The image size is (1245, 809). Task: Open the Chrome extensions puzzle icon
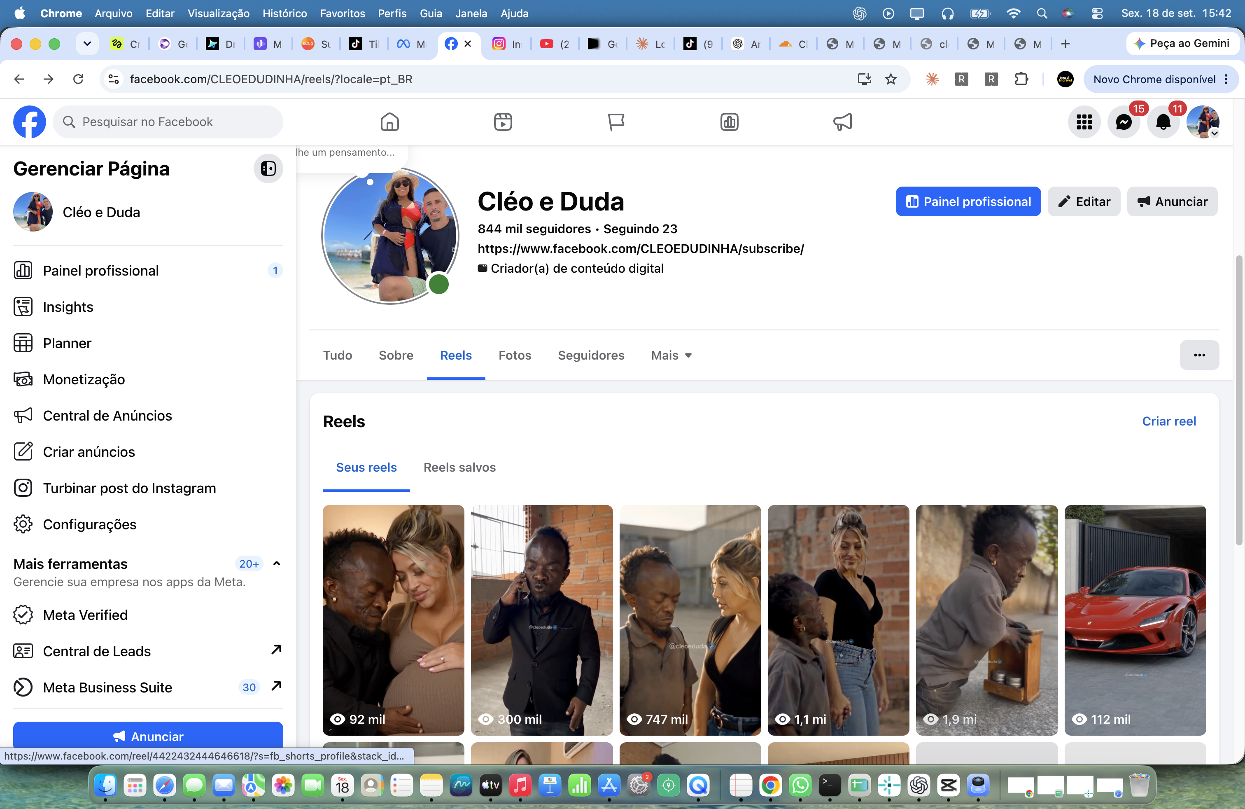click(x=1021, y=79)
